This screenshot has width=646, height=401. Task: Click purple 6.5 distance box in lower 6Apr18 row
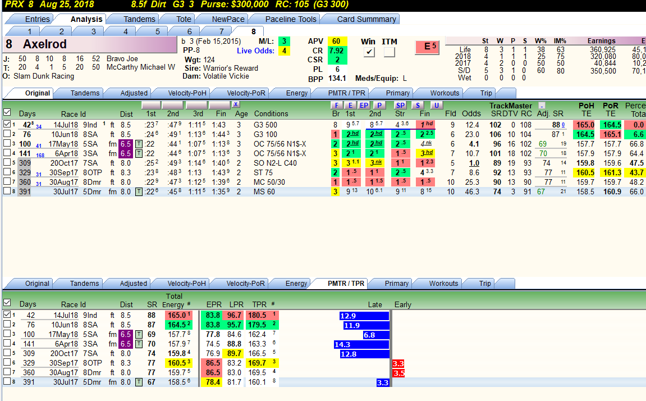[x=126, y=344]
